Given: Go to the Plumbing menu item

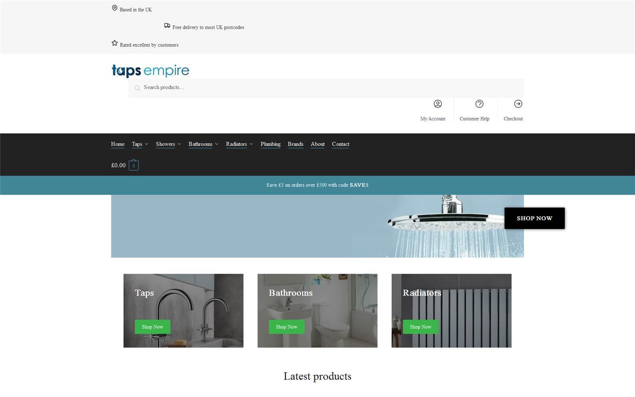Looking at the screenshot, I should (x=270, y=144).
